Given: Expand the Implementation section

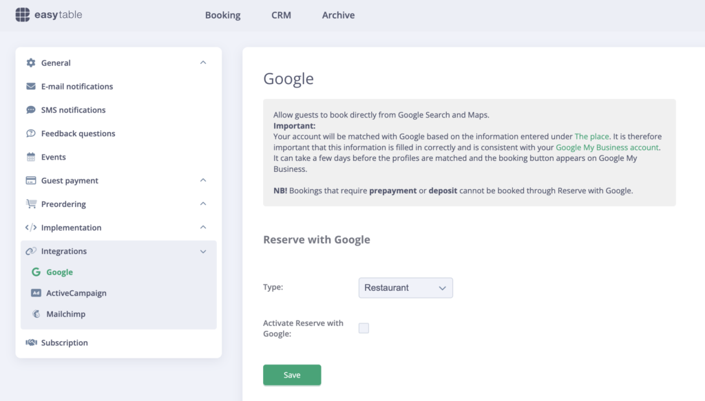Looking at the screenshot, I should [203, 227].
